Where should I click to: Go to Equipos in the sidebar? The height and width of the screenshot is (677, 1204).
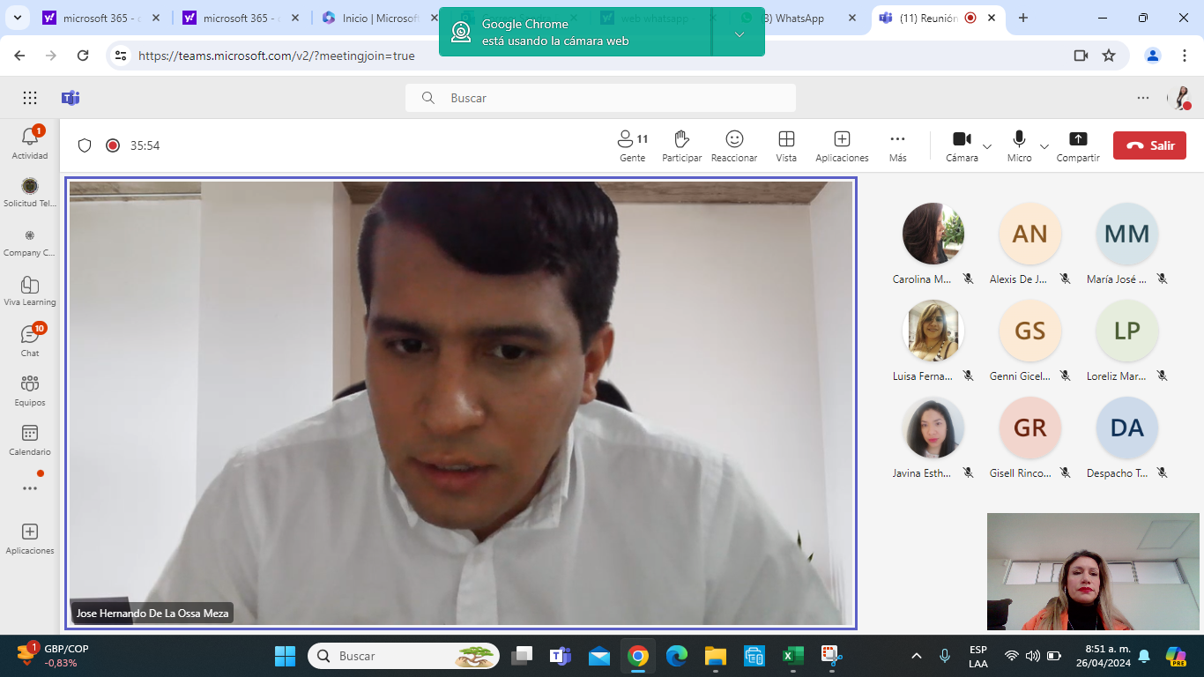point(30,391)
